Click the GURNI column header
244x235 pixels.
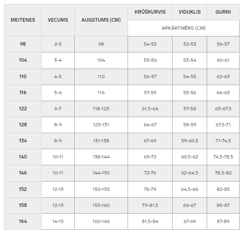click(x=223, y=12)
